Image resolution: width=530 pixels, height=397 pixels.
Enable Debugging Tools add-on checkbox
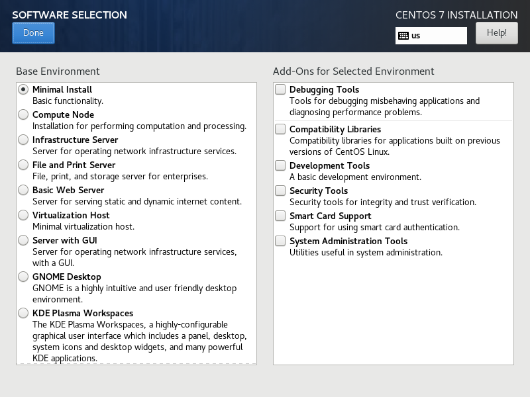click(x=281, y=89)
